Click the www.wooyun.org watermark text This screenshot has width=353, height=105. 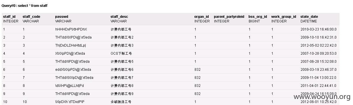pyautogui.click(x=322, y=97)
